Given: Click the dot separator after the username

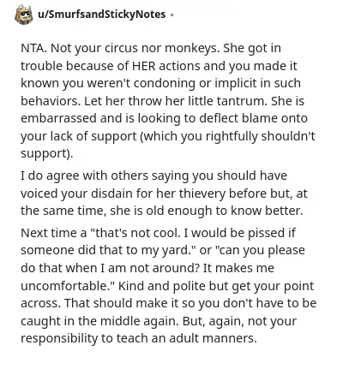Looking at the screenshot, I should pyautogui.click(x=171, y=15).
